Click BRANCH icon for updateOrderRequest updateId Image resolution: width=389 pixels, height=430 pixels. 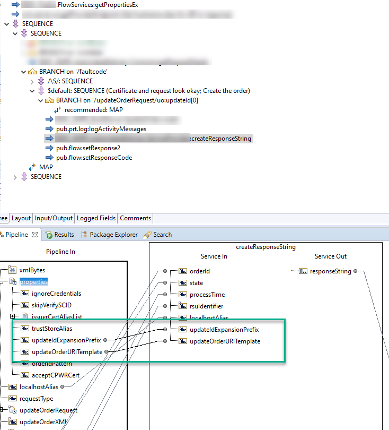(49, 100)
